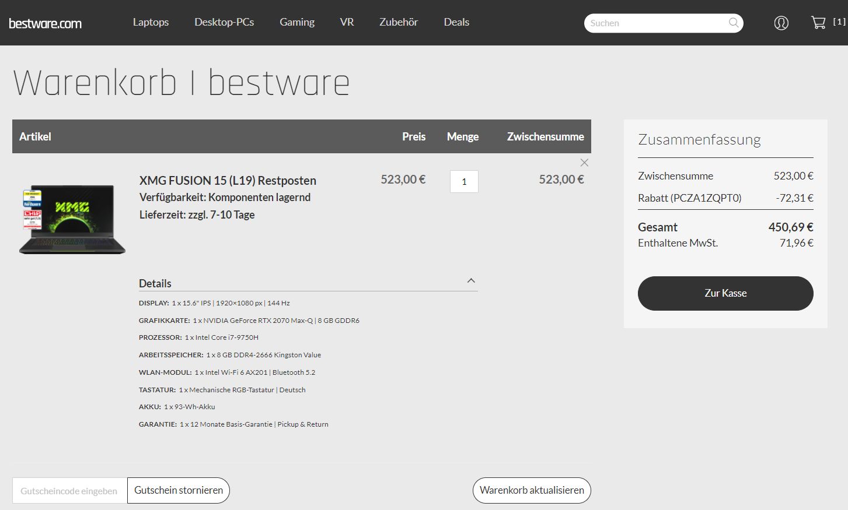Click the Details heading
The height and width of the screenshot is (510, 848).
click(x=155, y=283)
